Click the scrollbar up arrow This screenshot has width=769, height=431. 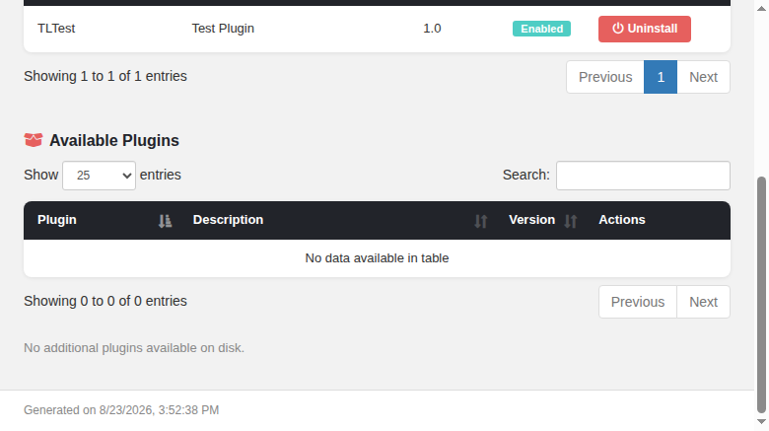click(761, 9)
